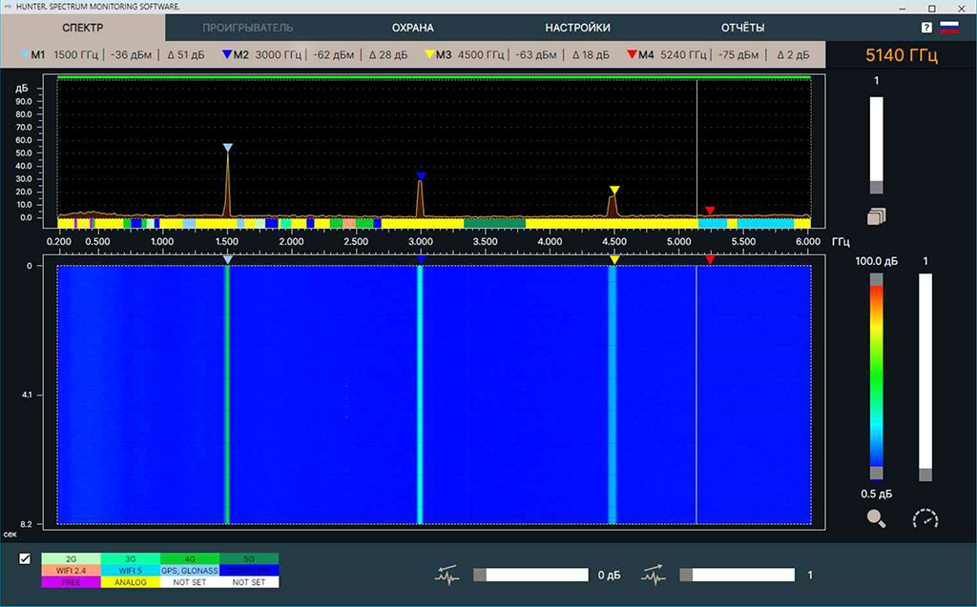Click the WIFI 5 legend swatch
Viewport: 977px width, 607px height.
pos(130,570)
